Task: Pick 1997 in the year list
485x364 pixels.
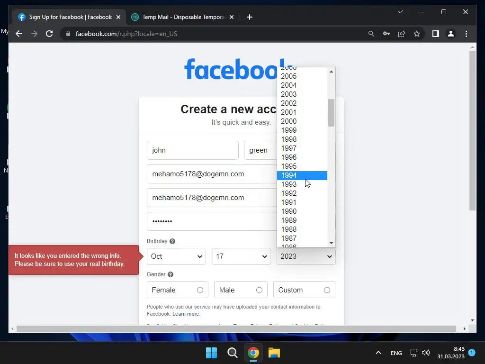Action: 302,148
